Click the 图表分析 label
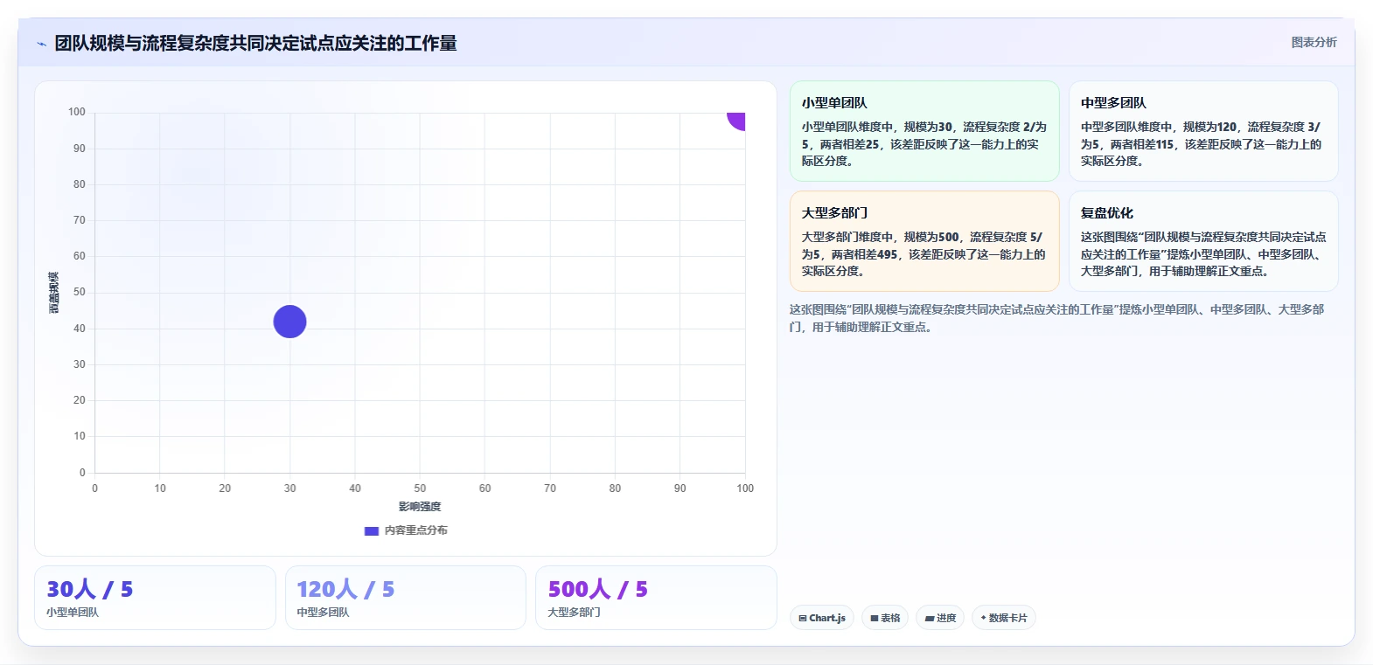 point(1314,42)
